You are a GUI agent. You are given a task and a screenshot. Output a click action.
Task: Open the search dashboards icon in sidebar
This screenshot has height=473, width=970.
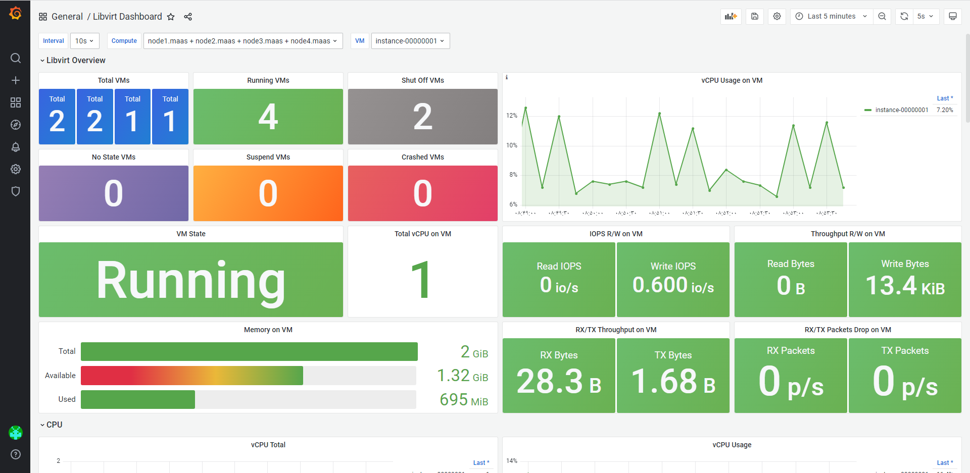tap(16, 58)
